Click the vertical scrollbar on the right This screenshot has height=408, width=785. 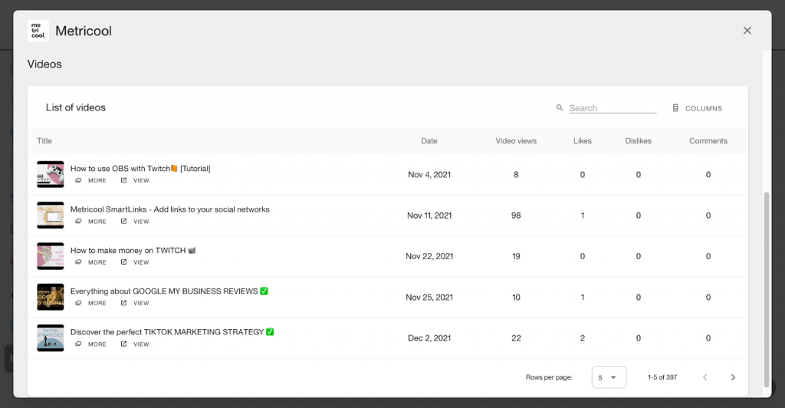(766, 289)
